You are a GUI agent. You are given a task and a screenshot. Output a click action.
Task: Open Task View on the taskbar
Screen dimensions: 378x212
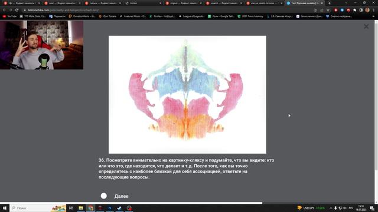pos(71,208)
